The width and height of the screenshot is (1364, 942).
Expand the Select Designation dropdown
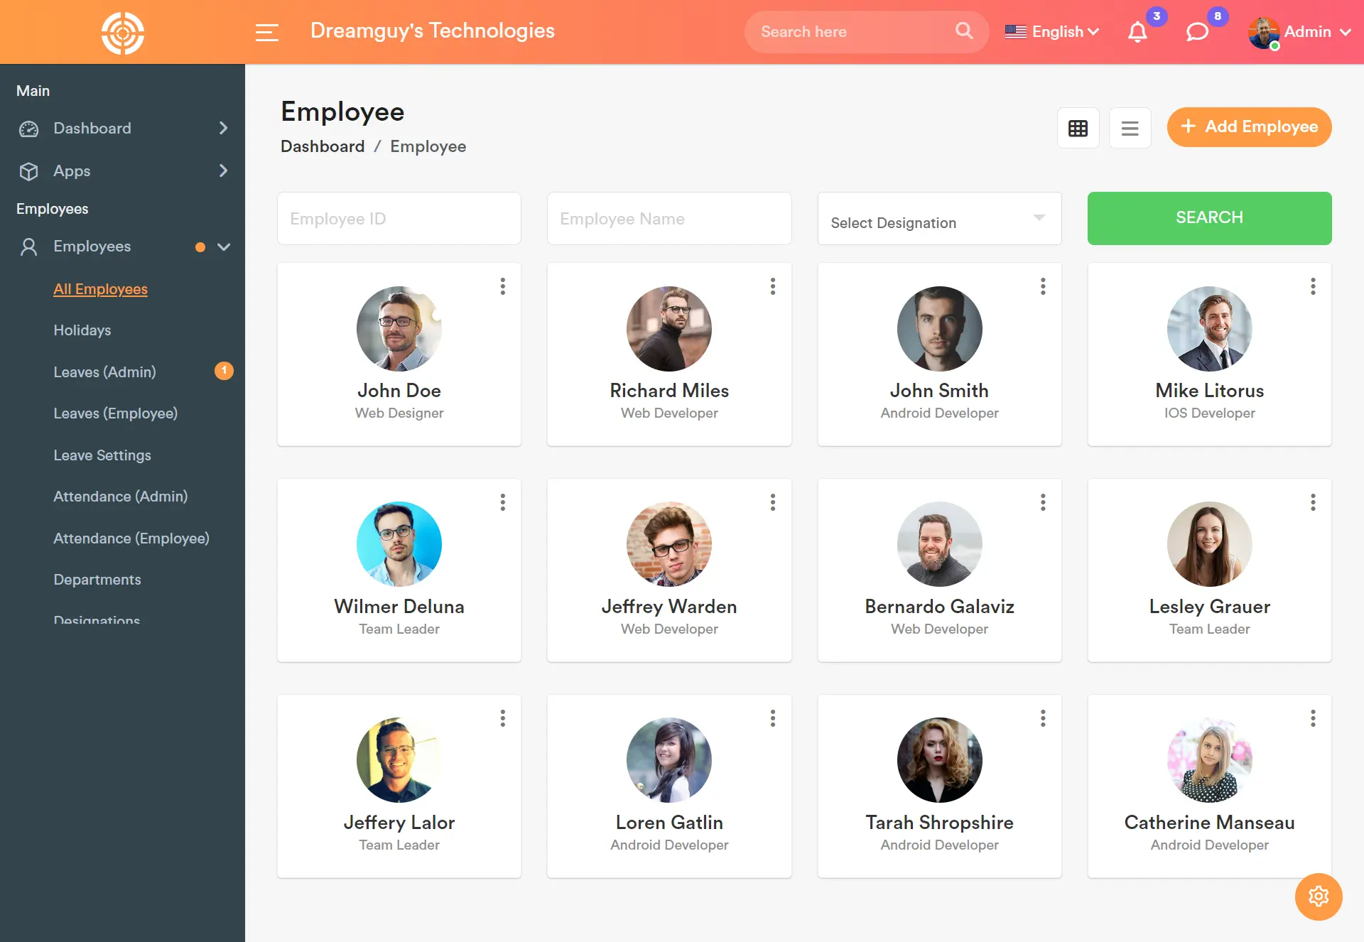click(x=939, y=219)
